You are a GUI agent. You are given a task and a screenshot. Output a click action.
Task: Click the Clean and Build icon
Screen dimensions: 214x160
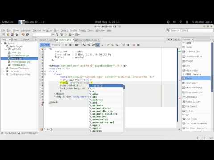coord(62,35)
